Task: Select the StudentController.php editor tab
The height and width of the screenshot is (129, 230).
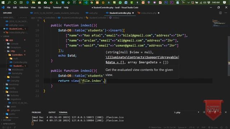Action: click(120, 13)
